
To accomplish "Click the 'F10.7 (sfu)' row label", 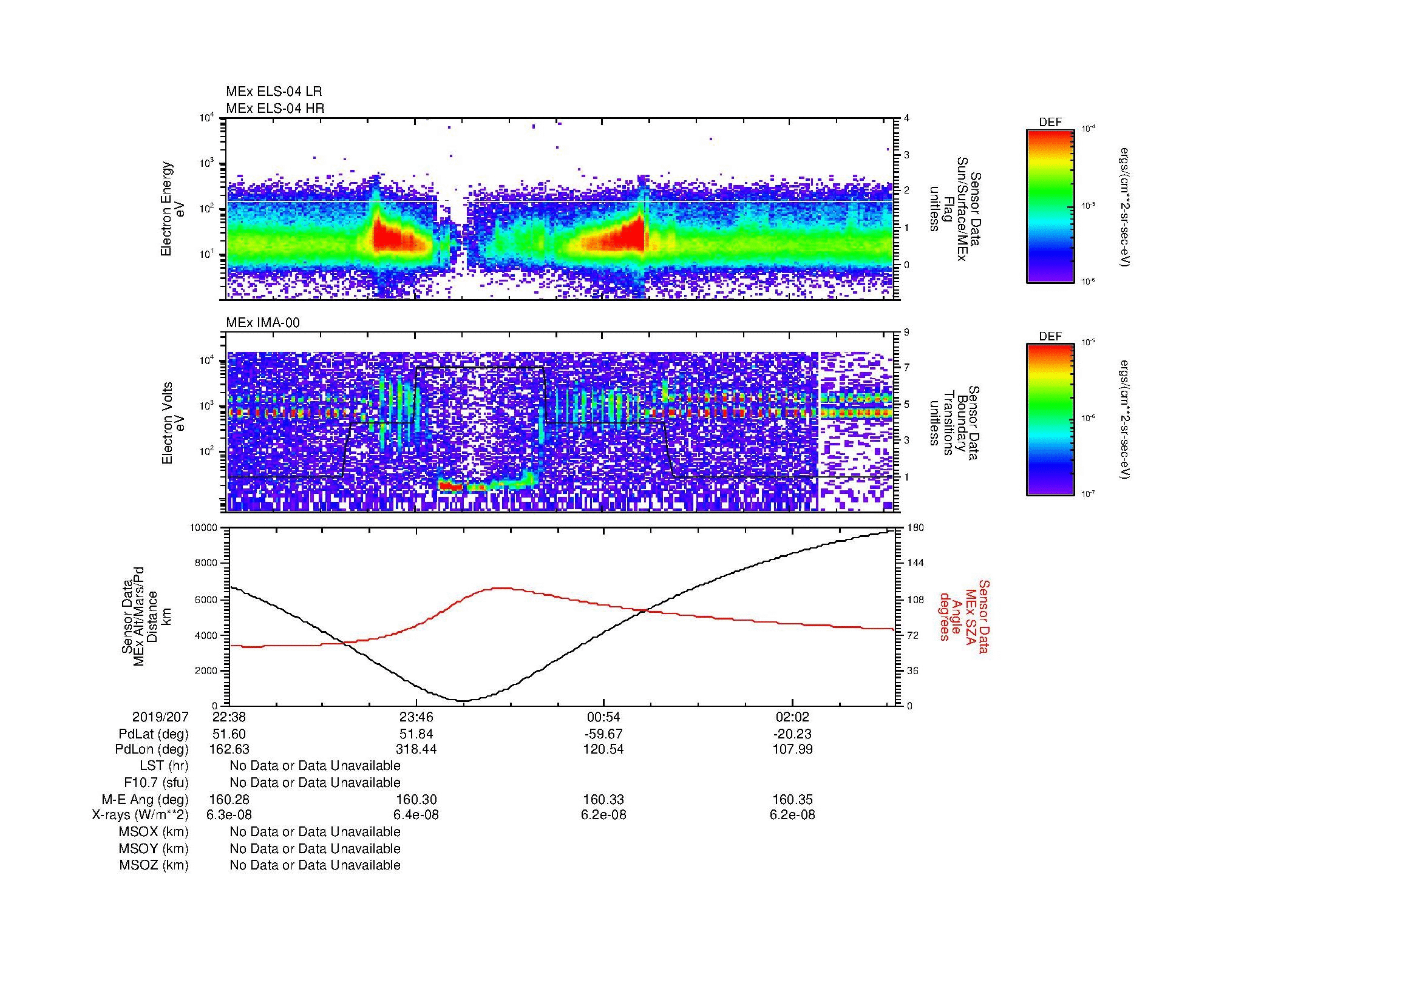I will pyautogui.click(x=156, y=783).
